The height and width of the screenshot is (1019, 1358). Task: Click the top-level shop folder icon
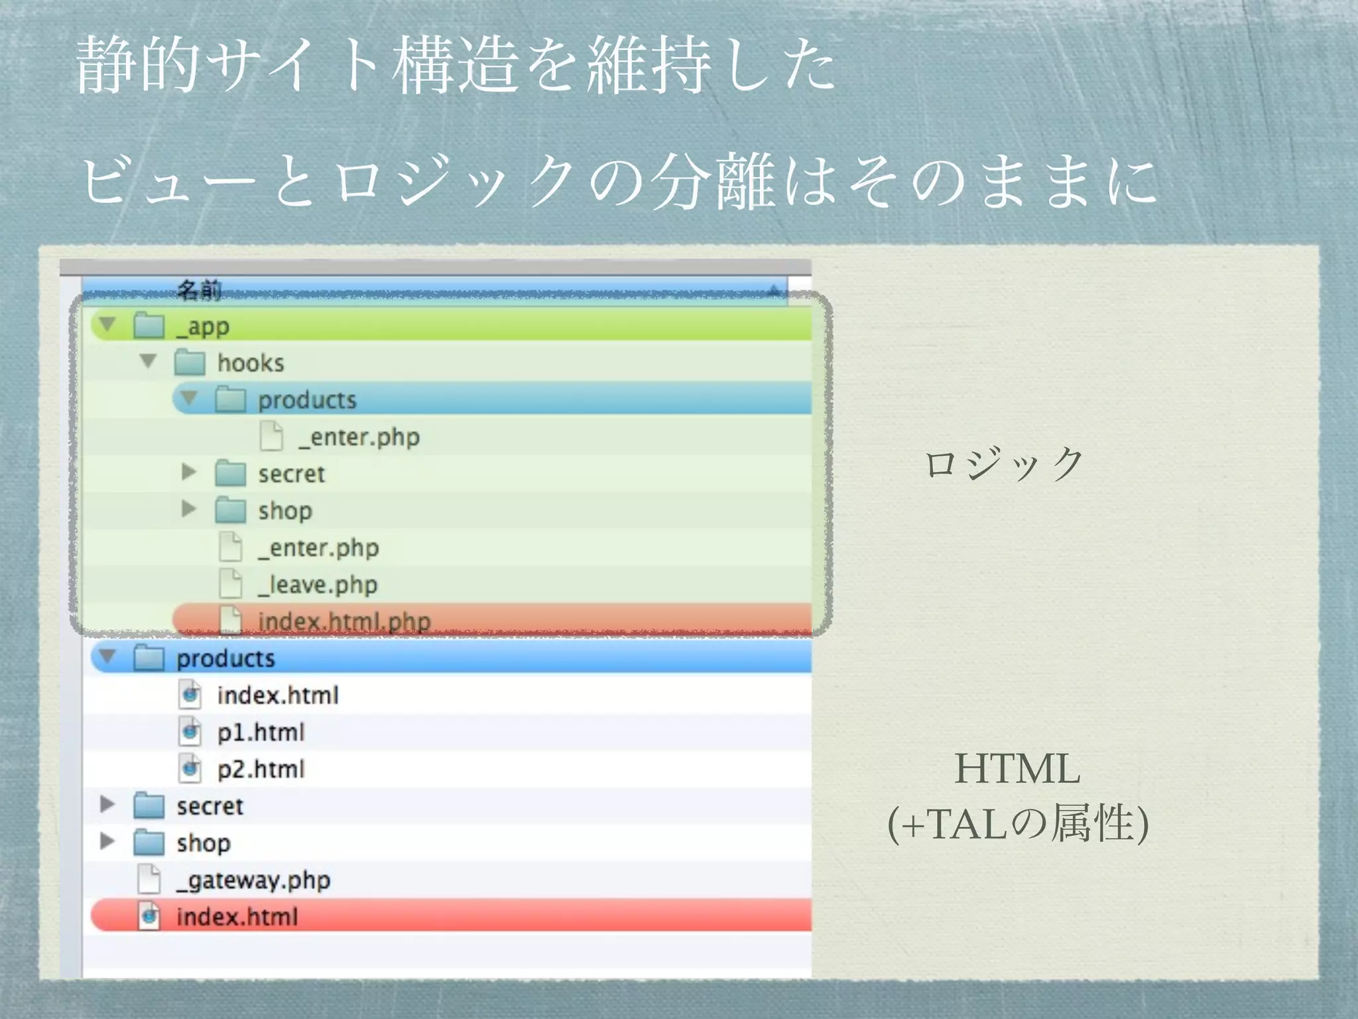pyautogui.click(x=149, y=843)
